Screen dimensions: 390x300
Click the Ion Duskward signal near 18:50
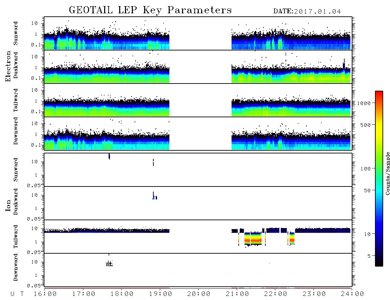155,196
